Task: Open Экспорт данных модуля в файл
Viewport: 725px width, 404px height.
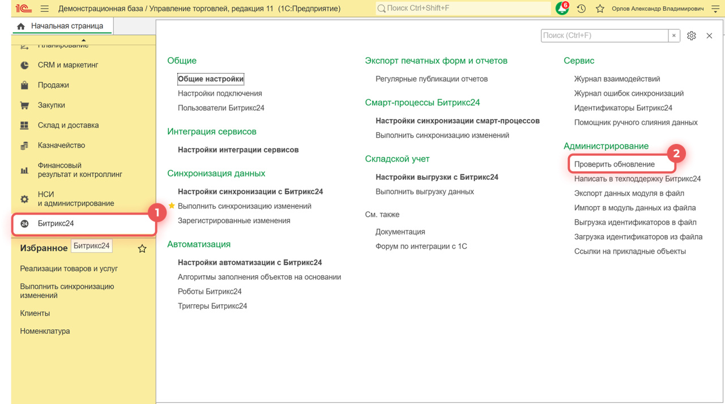Action: [629, 194]
